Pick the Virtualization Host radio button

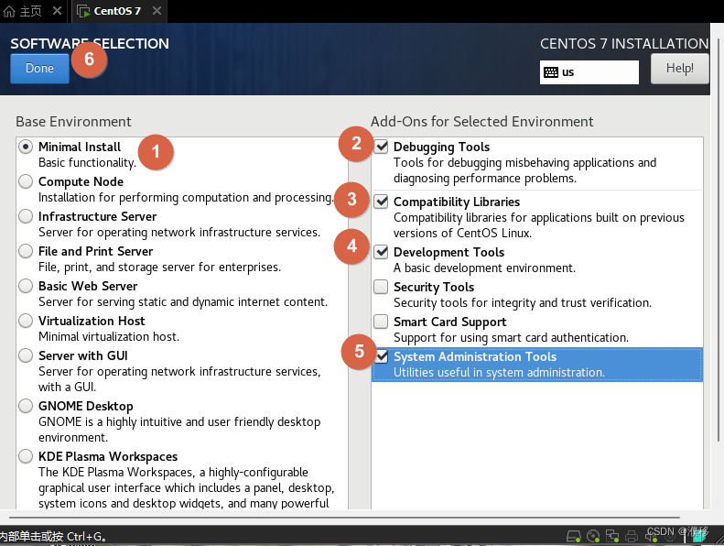pyautogui.click(x=26, y=321)
